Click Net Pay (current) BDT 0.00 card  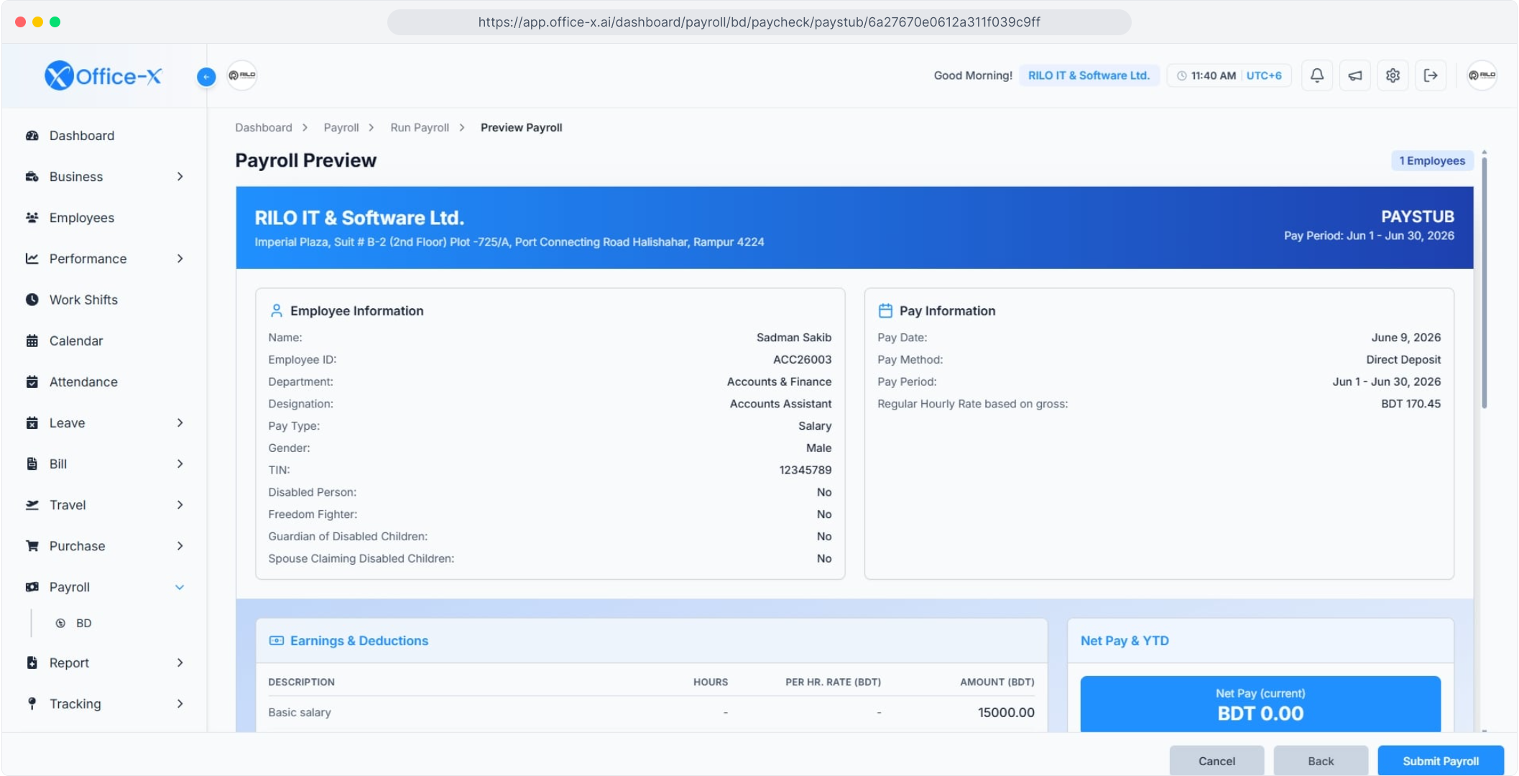[1260, 704]
